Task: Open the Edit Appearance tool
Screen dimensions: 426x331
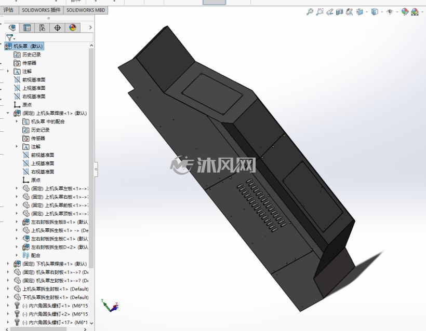Action: click(405, 12)
